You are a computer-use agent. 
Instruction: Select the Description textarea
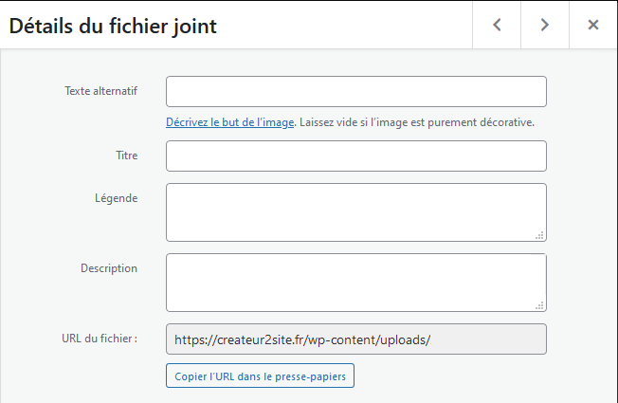(x=355, y=282)
